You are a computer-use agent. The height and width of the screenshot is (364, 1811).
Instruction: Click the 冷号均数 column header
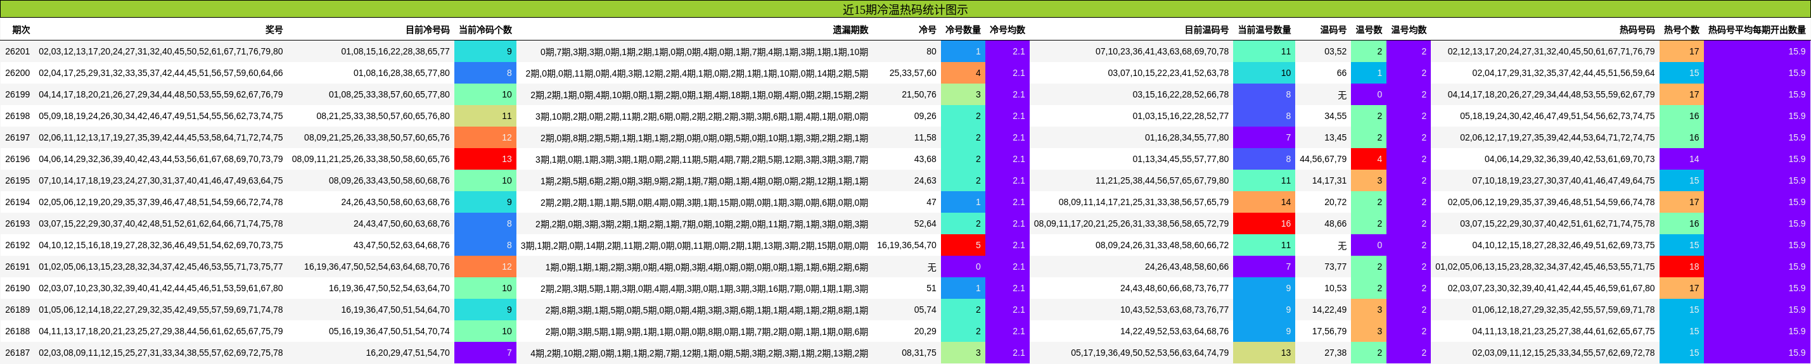tap(1007, 30)
